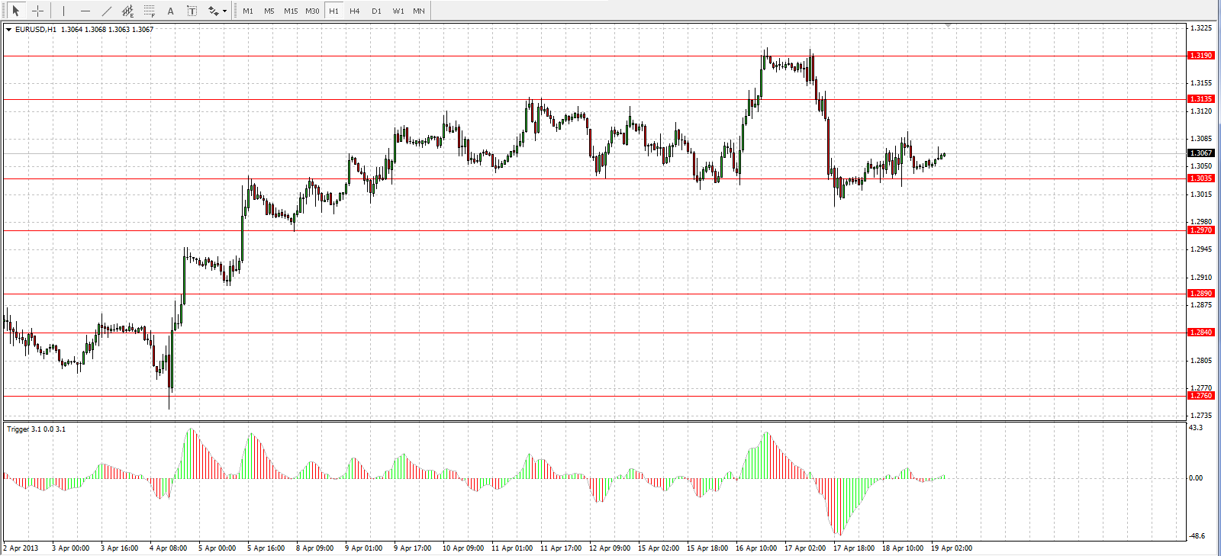Click the red 1.3035 price level label

(1201, 178)
